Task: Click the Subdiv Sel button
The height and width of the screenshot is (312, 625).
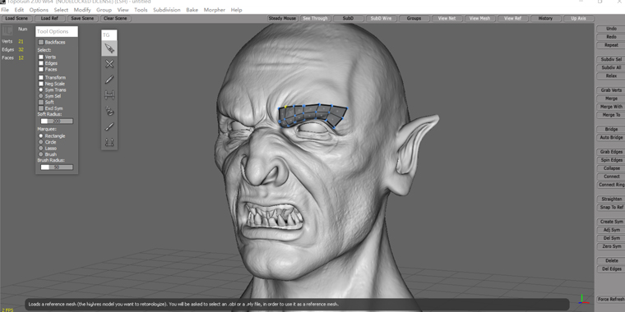Action: 611,59
